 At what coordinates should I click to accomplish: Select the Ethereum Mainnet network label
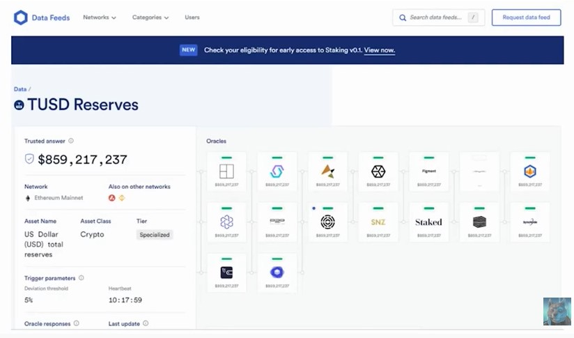(x=59, y=198)
